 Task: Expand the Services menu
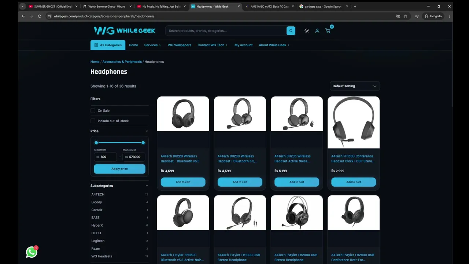coord(152,45)
